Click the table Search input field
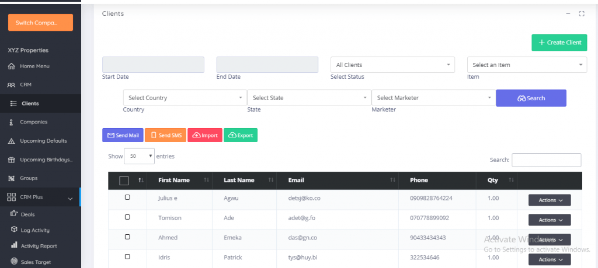Image resolution: width=598 pixels, height=268 pixels. pyautogui.click(x=546, y=160)
